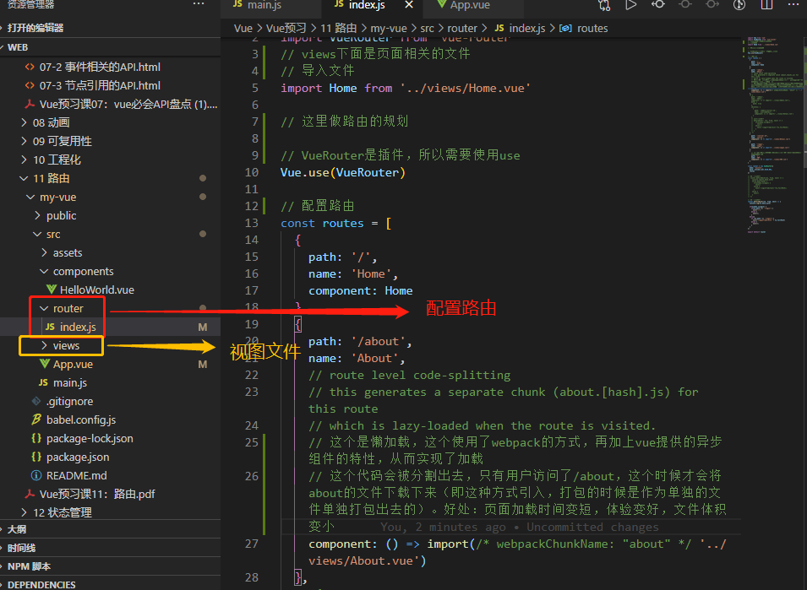Click the my-vue breadcrumb segment

click(389, 28)
